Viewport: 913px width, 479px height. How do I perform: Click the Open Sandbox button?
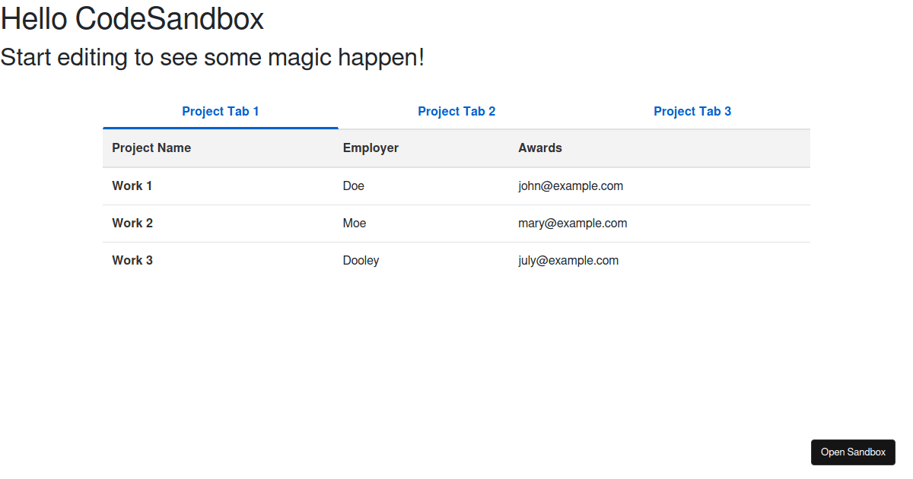click(x=853, y=452)
